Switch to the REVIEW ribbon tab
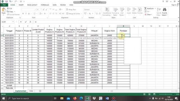Viewport: 180px width, 101px height. click(63, 5)
